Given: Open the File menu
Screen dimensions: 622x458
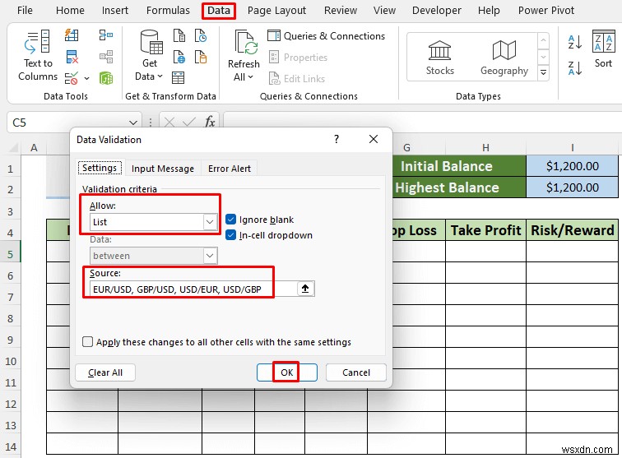Looking at the screenshot, I should click(x=25, y=11).
